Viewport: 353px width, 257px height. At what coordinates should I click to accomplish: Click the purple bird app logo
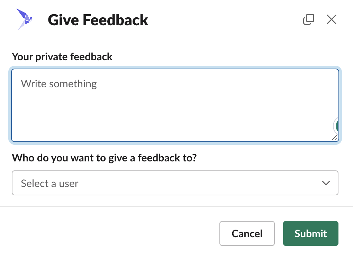tap(25, 19)
